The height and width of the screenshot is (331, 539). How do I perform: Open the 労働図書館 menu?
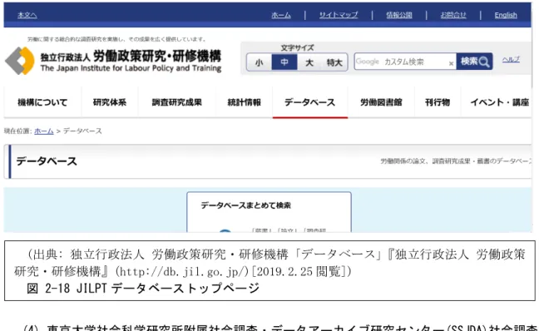click(381, 102)
